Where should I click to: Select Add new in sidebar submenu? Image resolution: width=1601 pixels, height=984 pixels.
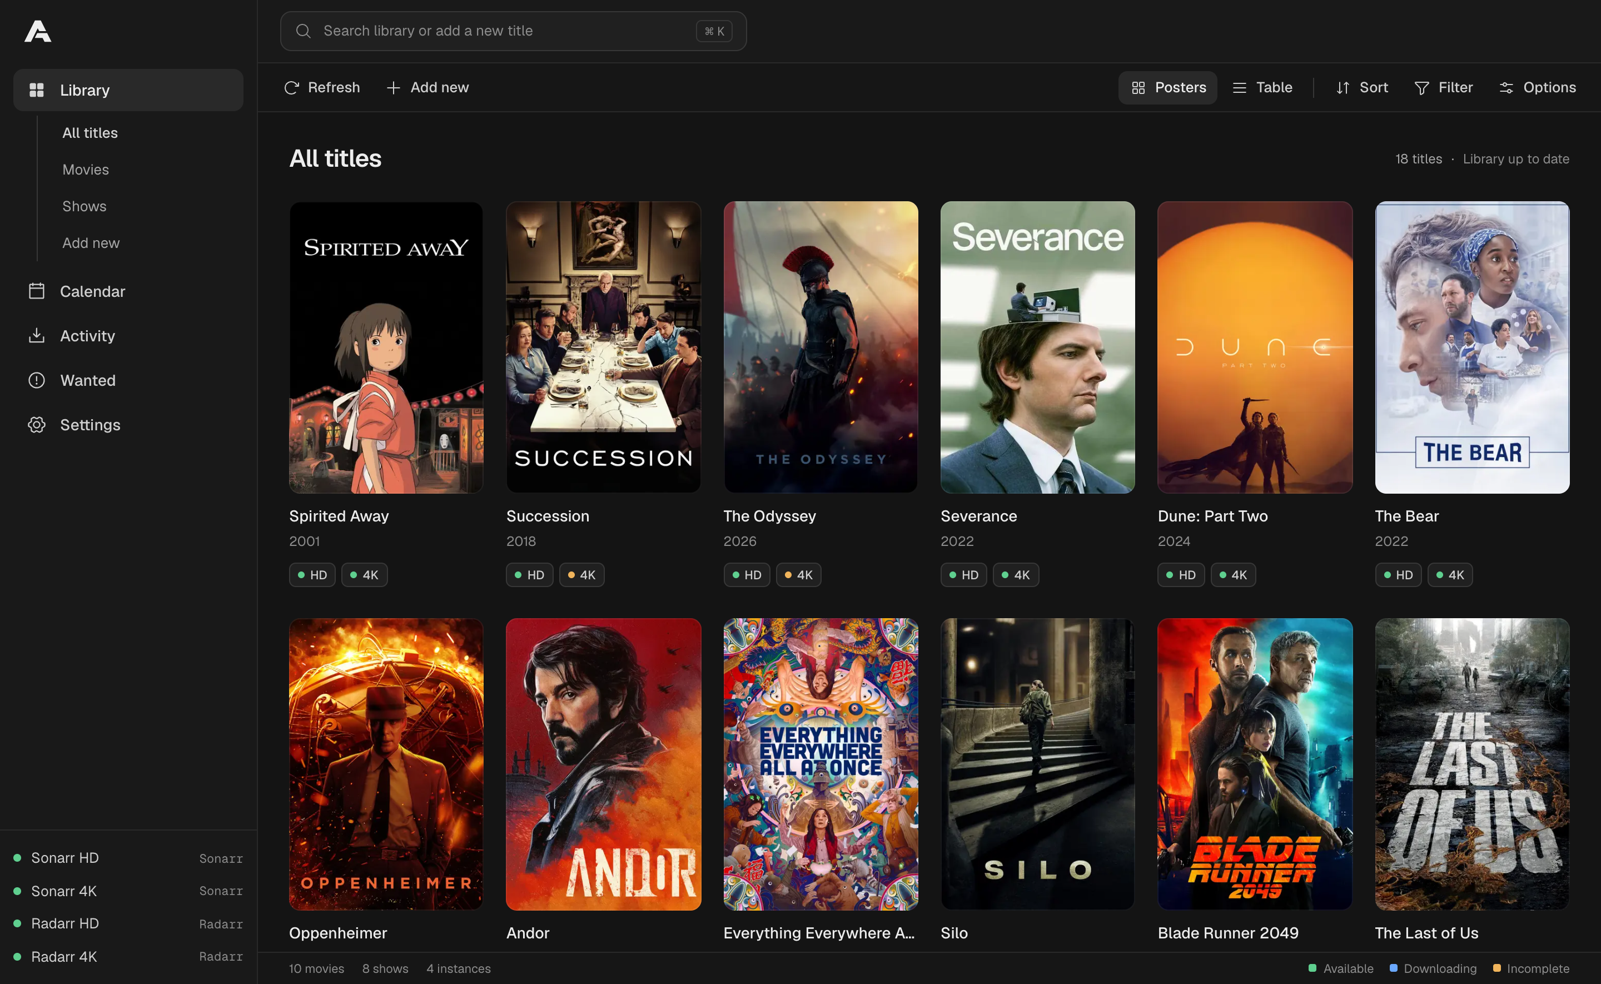tap(91, 243)
